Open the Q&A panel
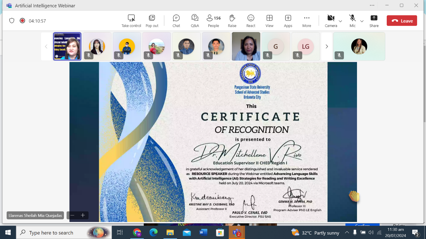The width and height of the screenshot is (426, 239). [x=195, y=21]
